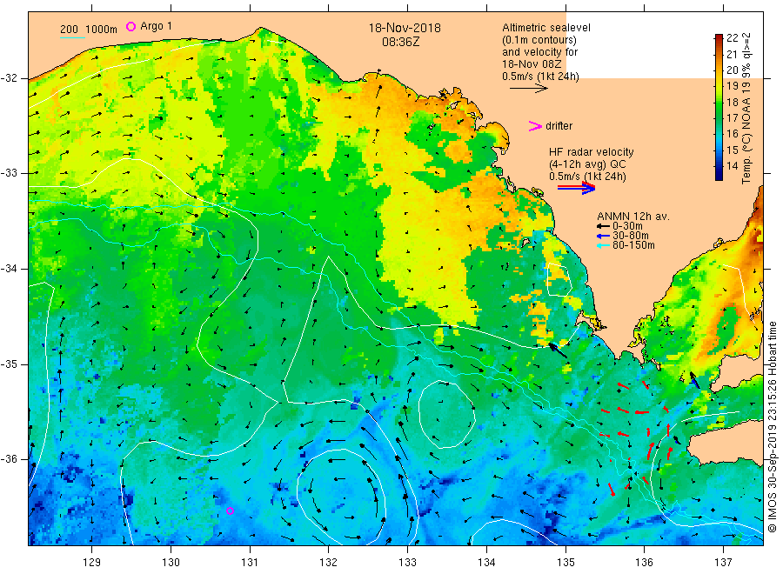The image size is (783, 574).
Task: Click the drifter legend label
Action: 559,126
